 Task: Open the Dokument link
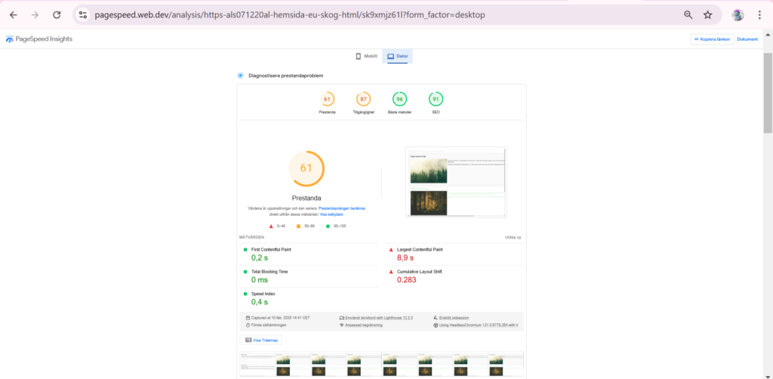[747, 39]
